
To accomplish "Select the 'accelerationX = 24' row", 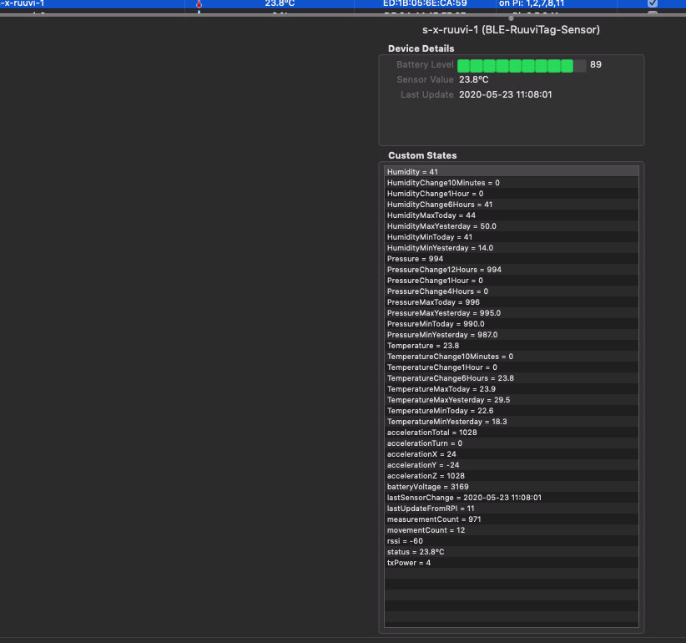I will pyautogui.click(x=511, y=454).
